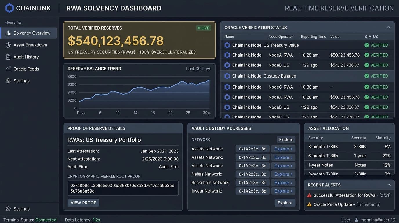Follow the Explore link for L-year Network
The height and width of the screenshot is (223, 399).
[283, 191]
